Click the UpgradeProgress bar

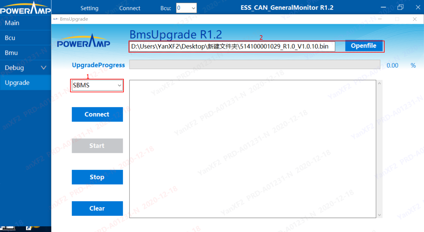(x=255, y=65)
